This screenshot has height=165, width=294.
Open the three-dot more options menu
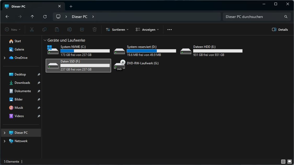pos(170,29)
